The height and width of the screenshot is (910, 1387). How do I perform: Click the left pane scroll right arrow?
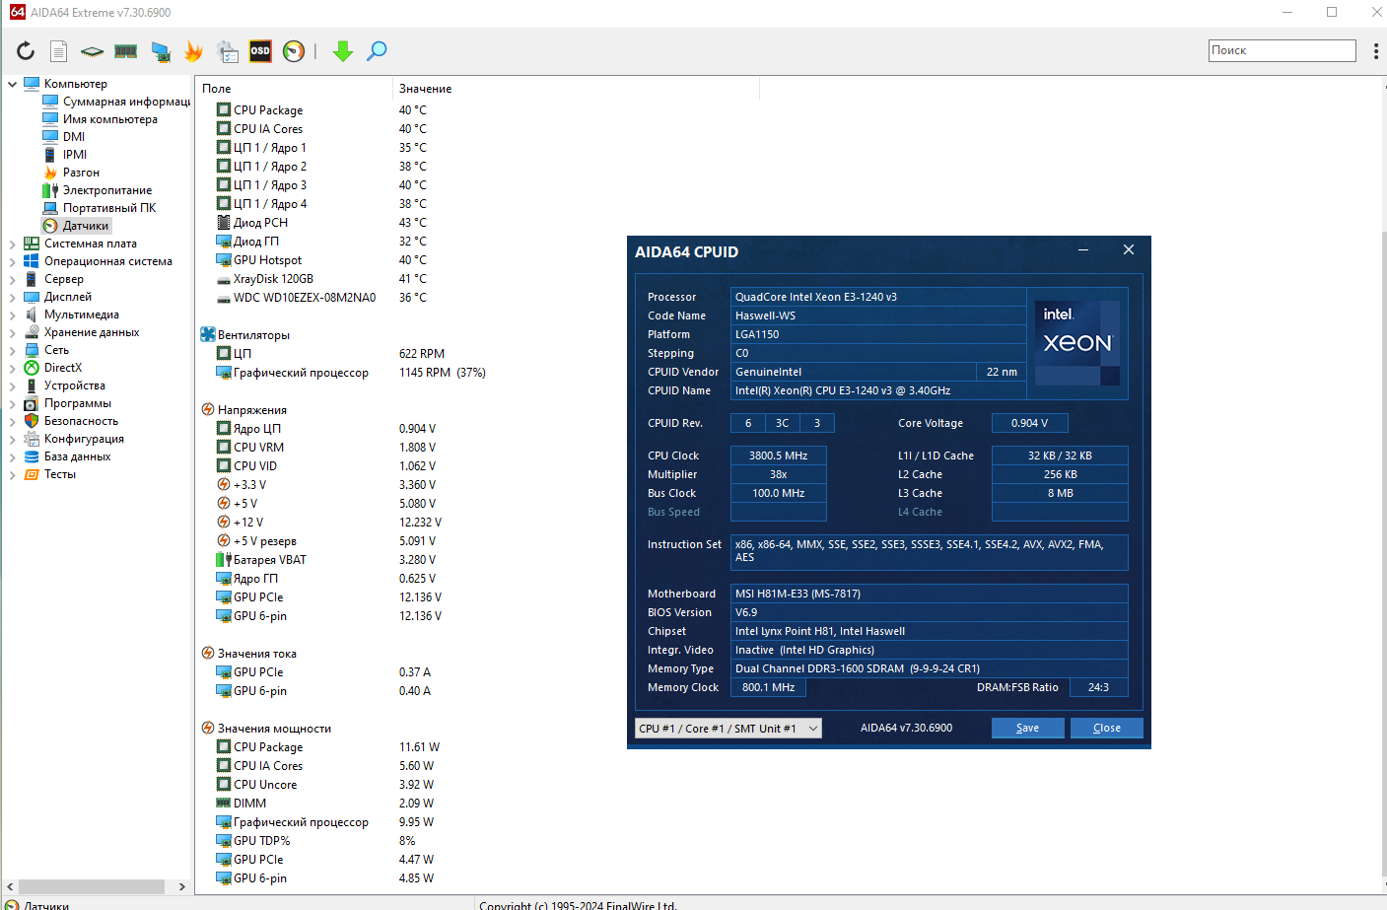click(x=181, y=886)
